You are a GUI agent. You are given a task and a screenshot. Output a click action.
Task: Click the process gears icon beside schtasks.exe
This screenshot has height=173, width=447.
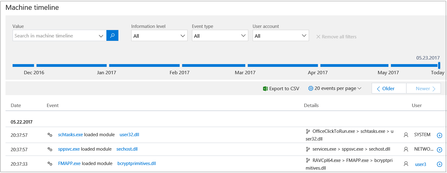tap(50, 135)
